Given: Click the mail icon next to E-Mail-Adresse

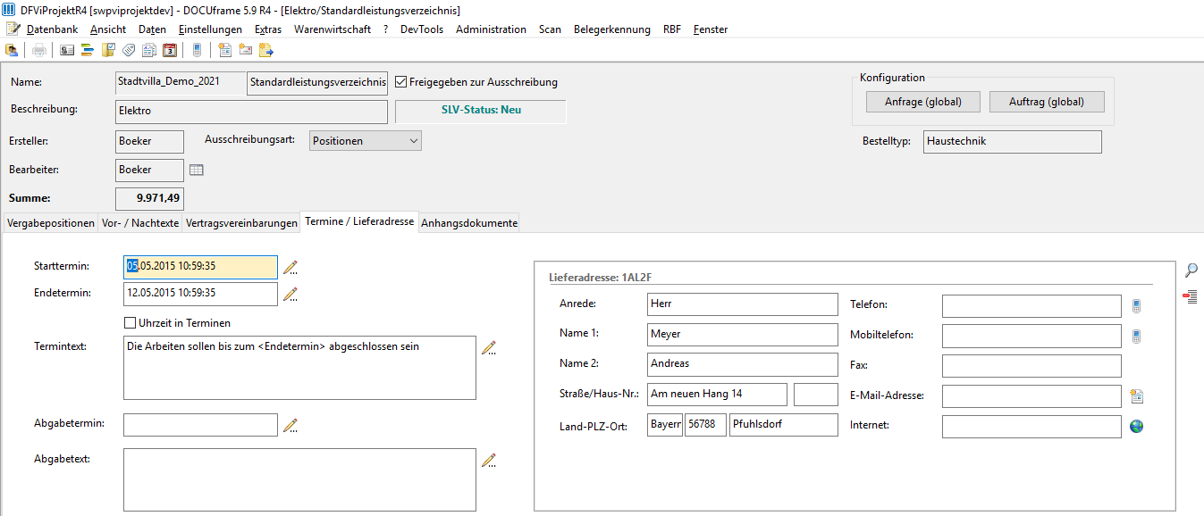Looking at the screenshot, I should pos(1137,396).
